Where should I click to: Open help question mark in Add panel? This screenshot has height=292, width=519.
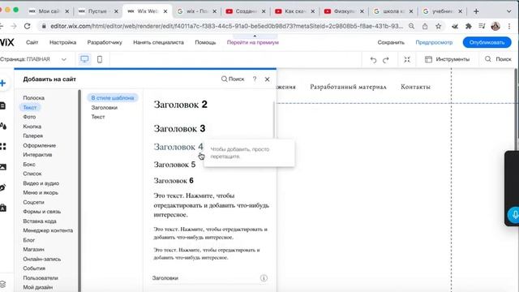point(255,79)
